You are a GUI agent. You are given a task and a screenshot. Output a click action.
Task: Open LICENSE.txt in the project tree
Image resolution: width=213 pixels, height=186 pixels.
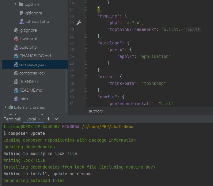pyautogui.click(x=29, y=82)
